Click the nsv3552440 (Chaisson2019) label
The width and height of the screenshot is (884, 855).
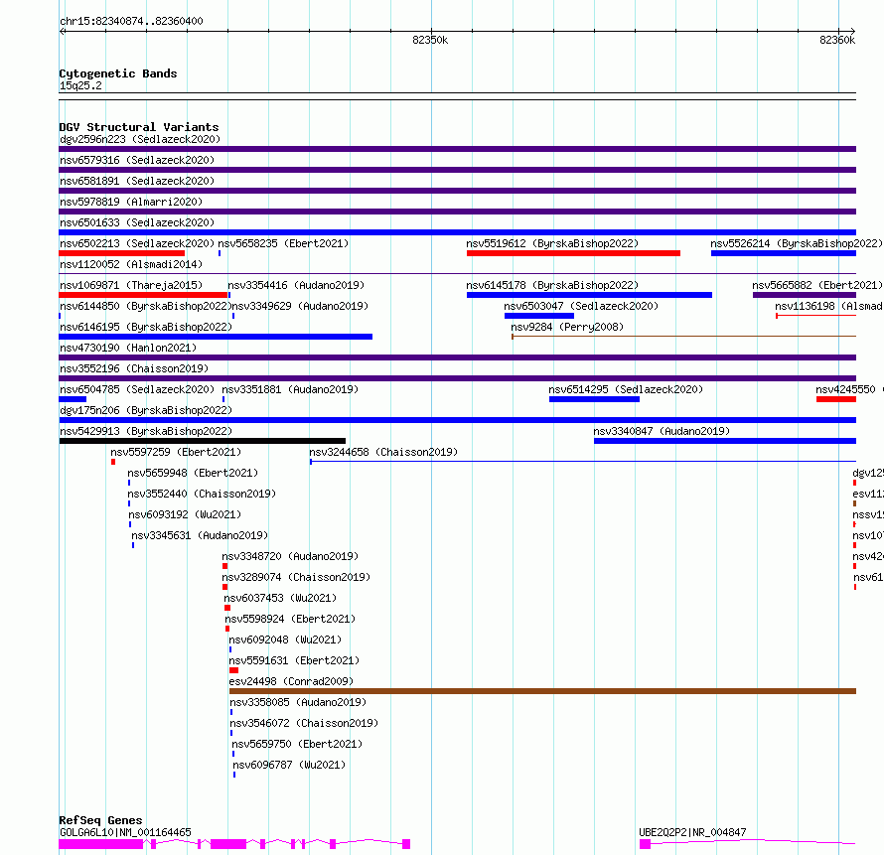(x=202, y=494)
